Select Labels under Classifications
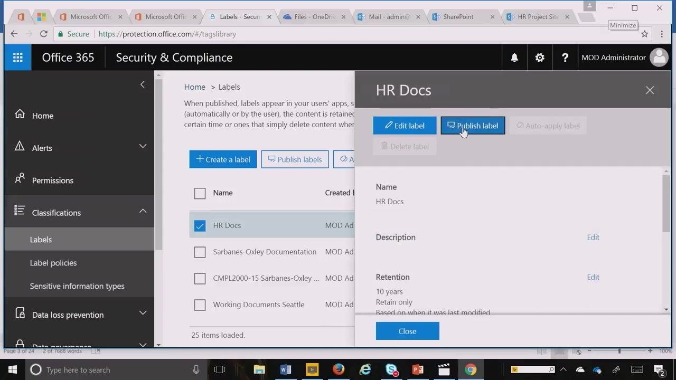 coord(79,240)
